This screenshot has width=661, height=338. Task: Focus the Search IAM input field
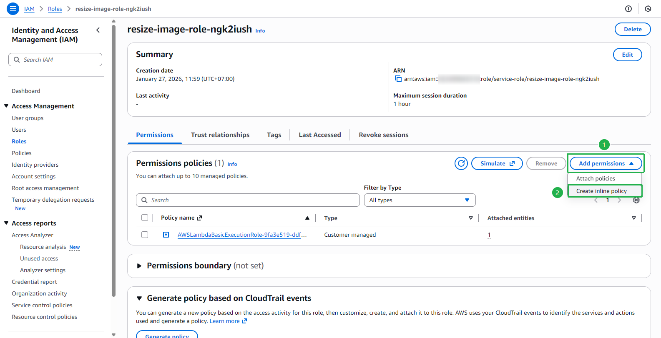(x=55, y=60)
